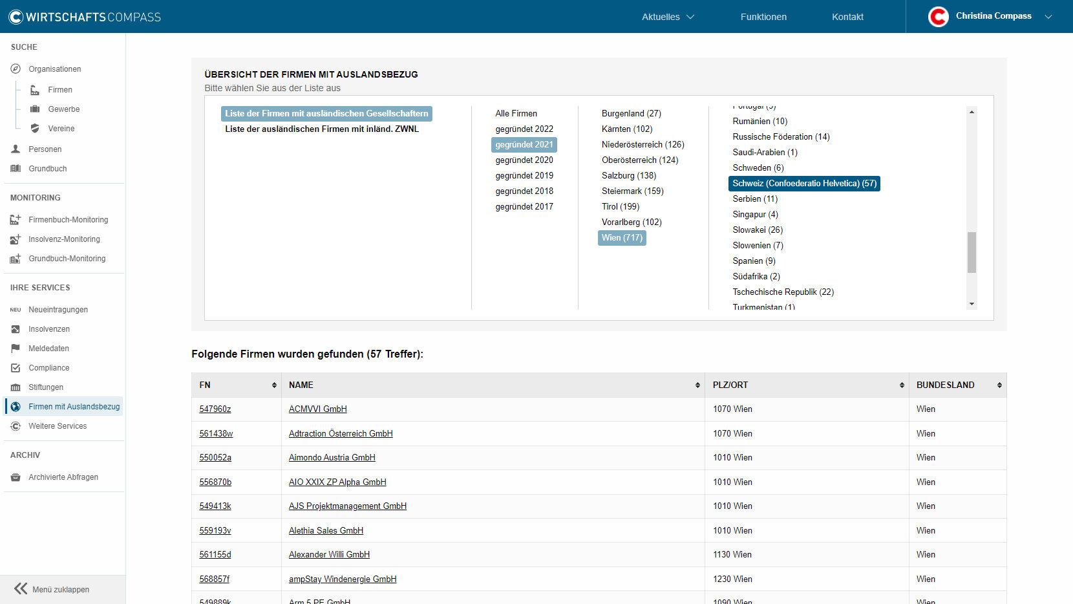
Task: Open FN link 559193v
Action: [215, 530]
